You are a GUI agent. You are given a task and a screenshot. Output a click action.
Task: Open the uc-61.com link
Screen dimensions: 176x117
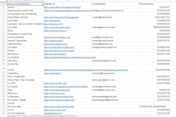point(55,110)
